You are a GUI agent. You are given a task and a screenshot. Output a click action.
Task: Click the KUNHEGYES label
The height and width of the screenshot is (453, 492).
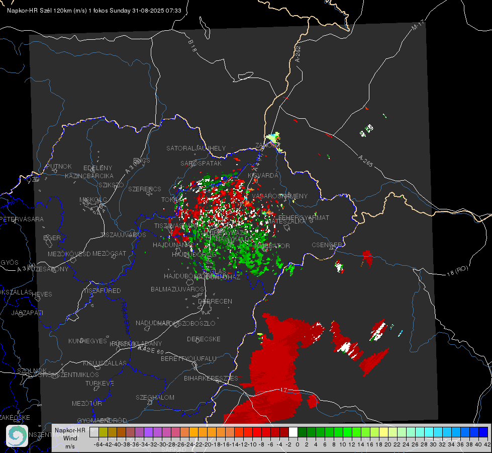[x=87, y=341]
